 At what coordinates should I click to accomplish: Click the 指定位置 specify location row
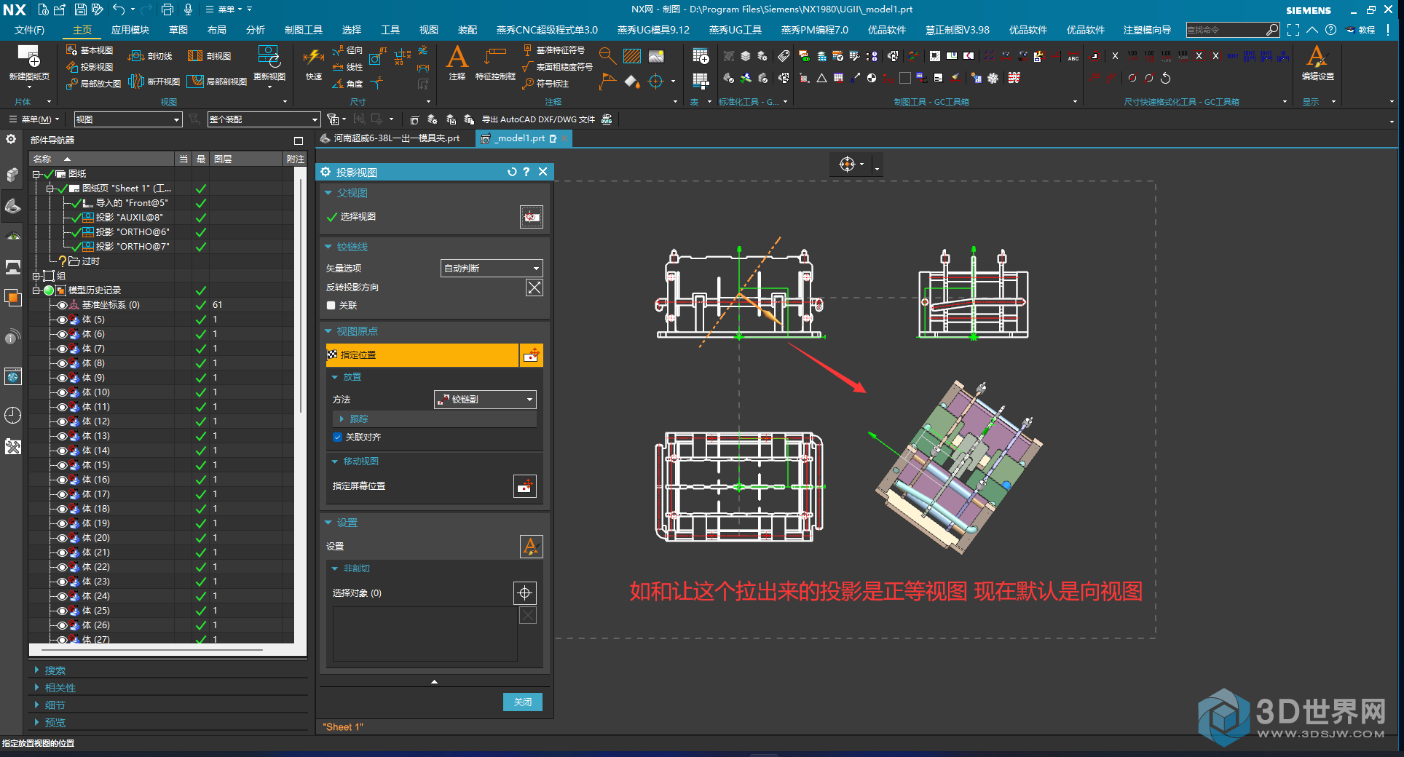422,355
